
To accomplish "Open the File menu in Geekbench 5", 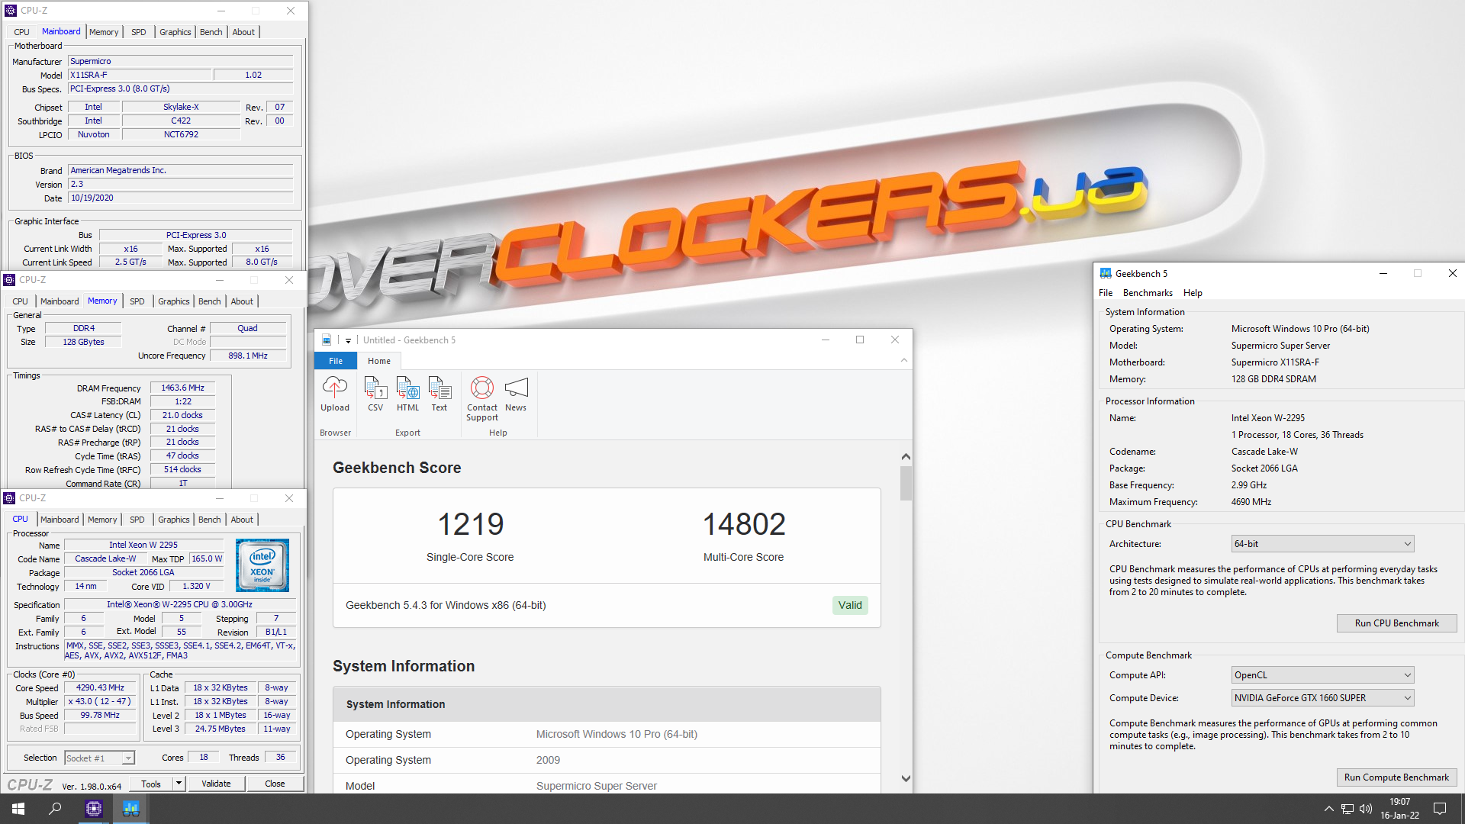I will click(x=1106, y=293).
